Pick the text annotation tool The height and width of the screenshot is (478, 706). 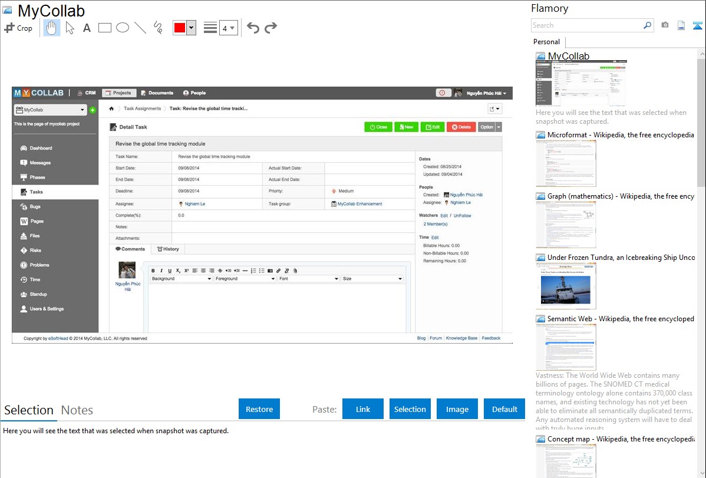87,28
